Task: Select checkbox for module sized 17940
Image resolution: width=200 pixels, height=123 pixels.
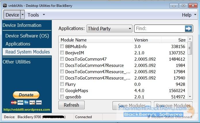Action: tap(62, 78)
